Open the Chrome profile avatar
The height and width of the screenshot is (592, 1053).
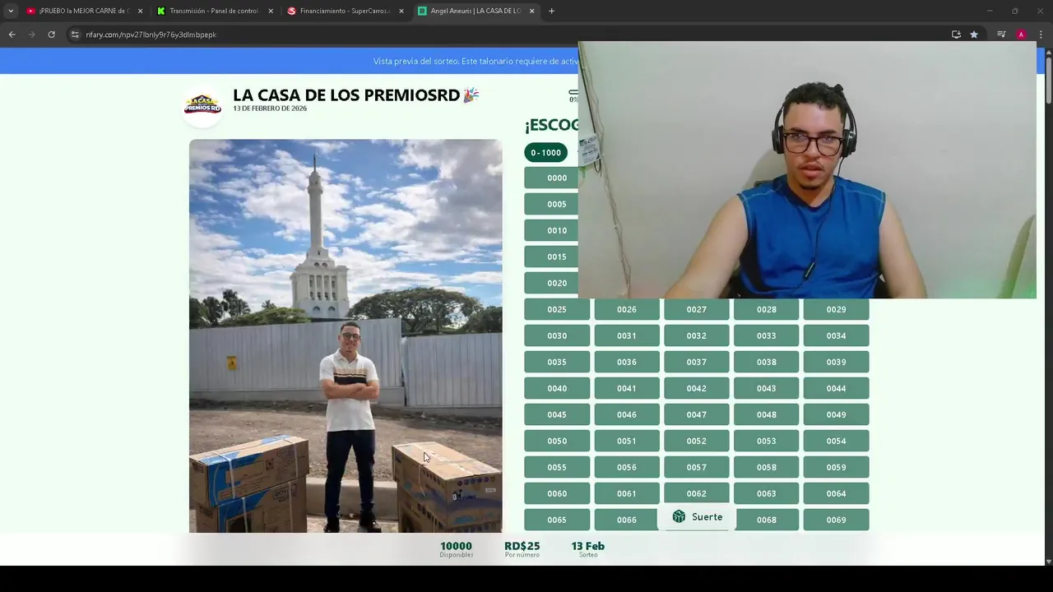(1021, 35)
